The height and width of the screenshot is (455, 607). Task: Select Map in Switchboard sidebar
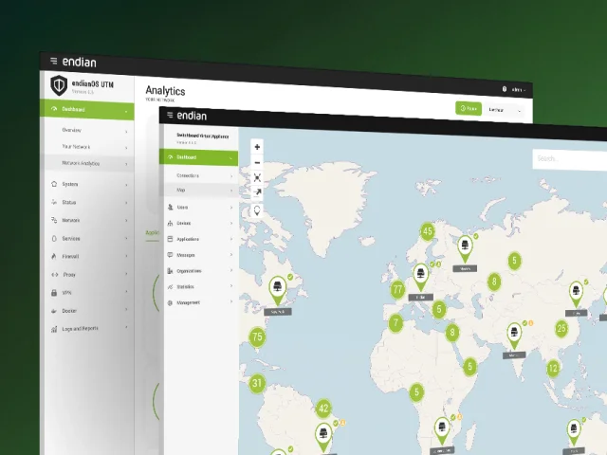tap(199, 190)
